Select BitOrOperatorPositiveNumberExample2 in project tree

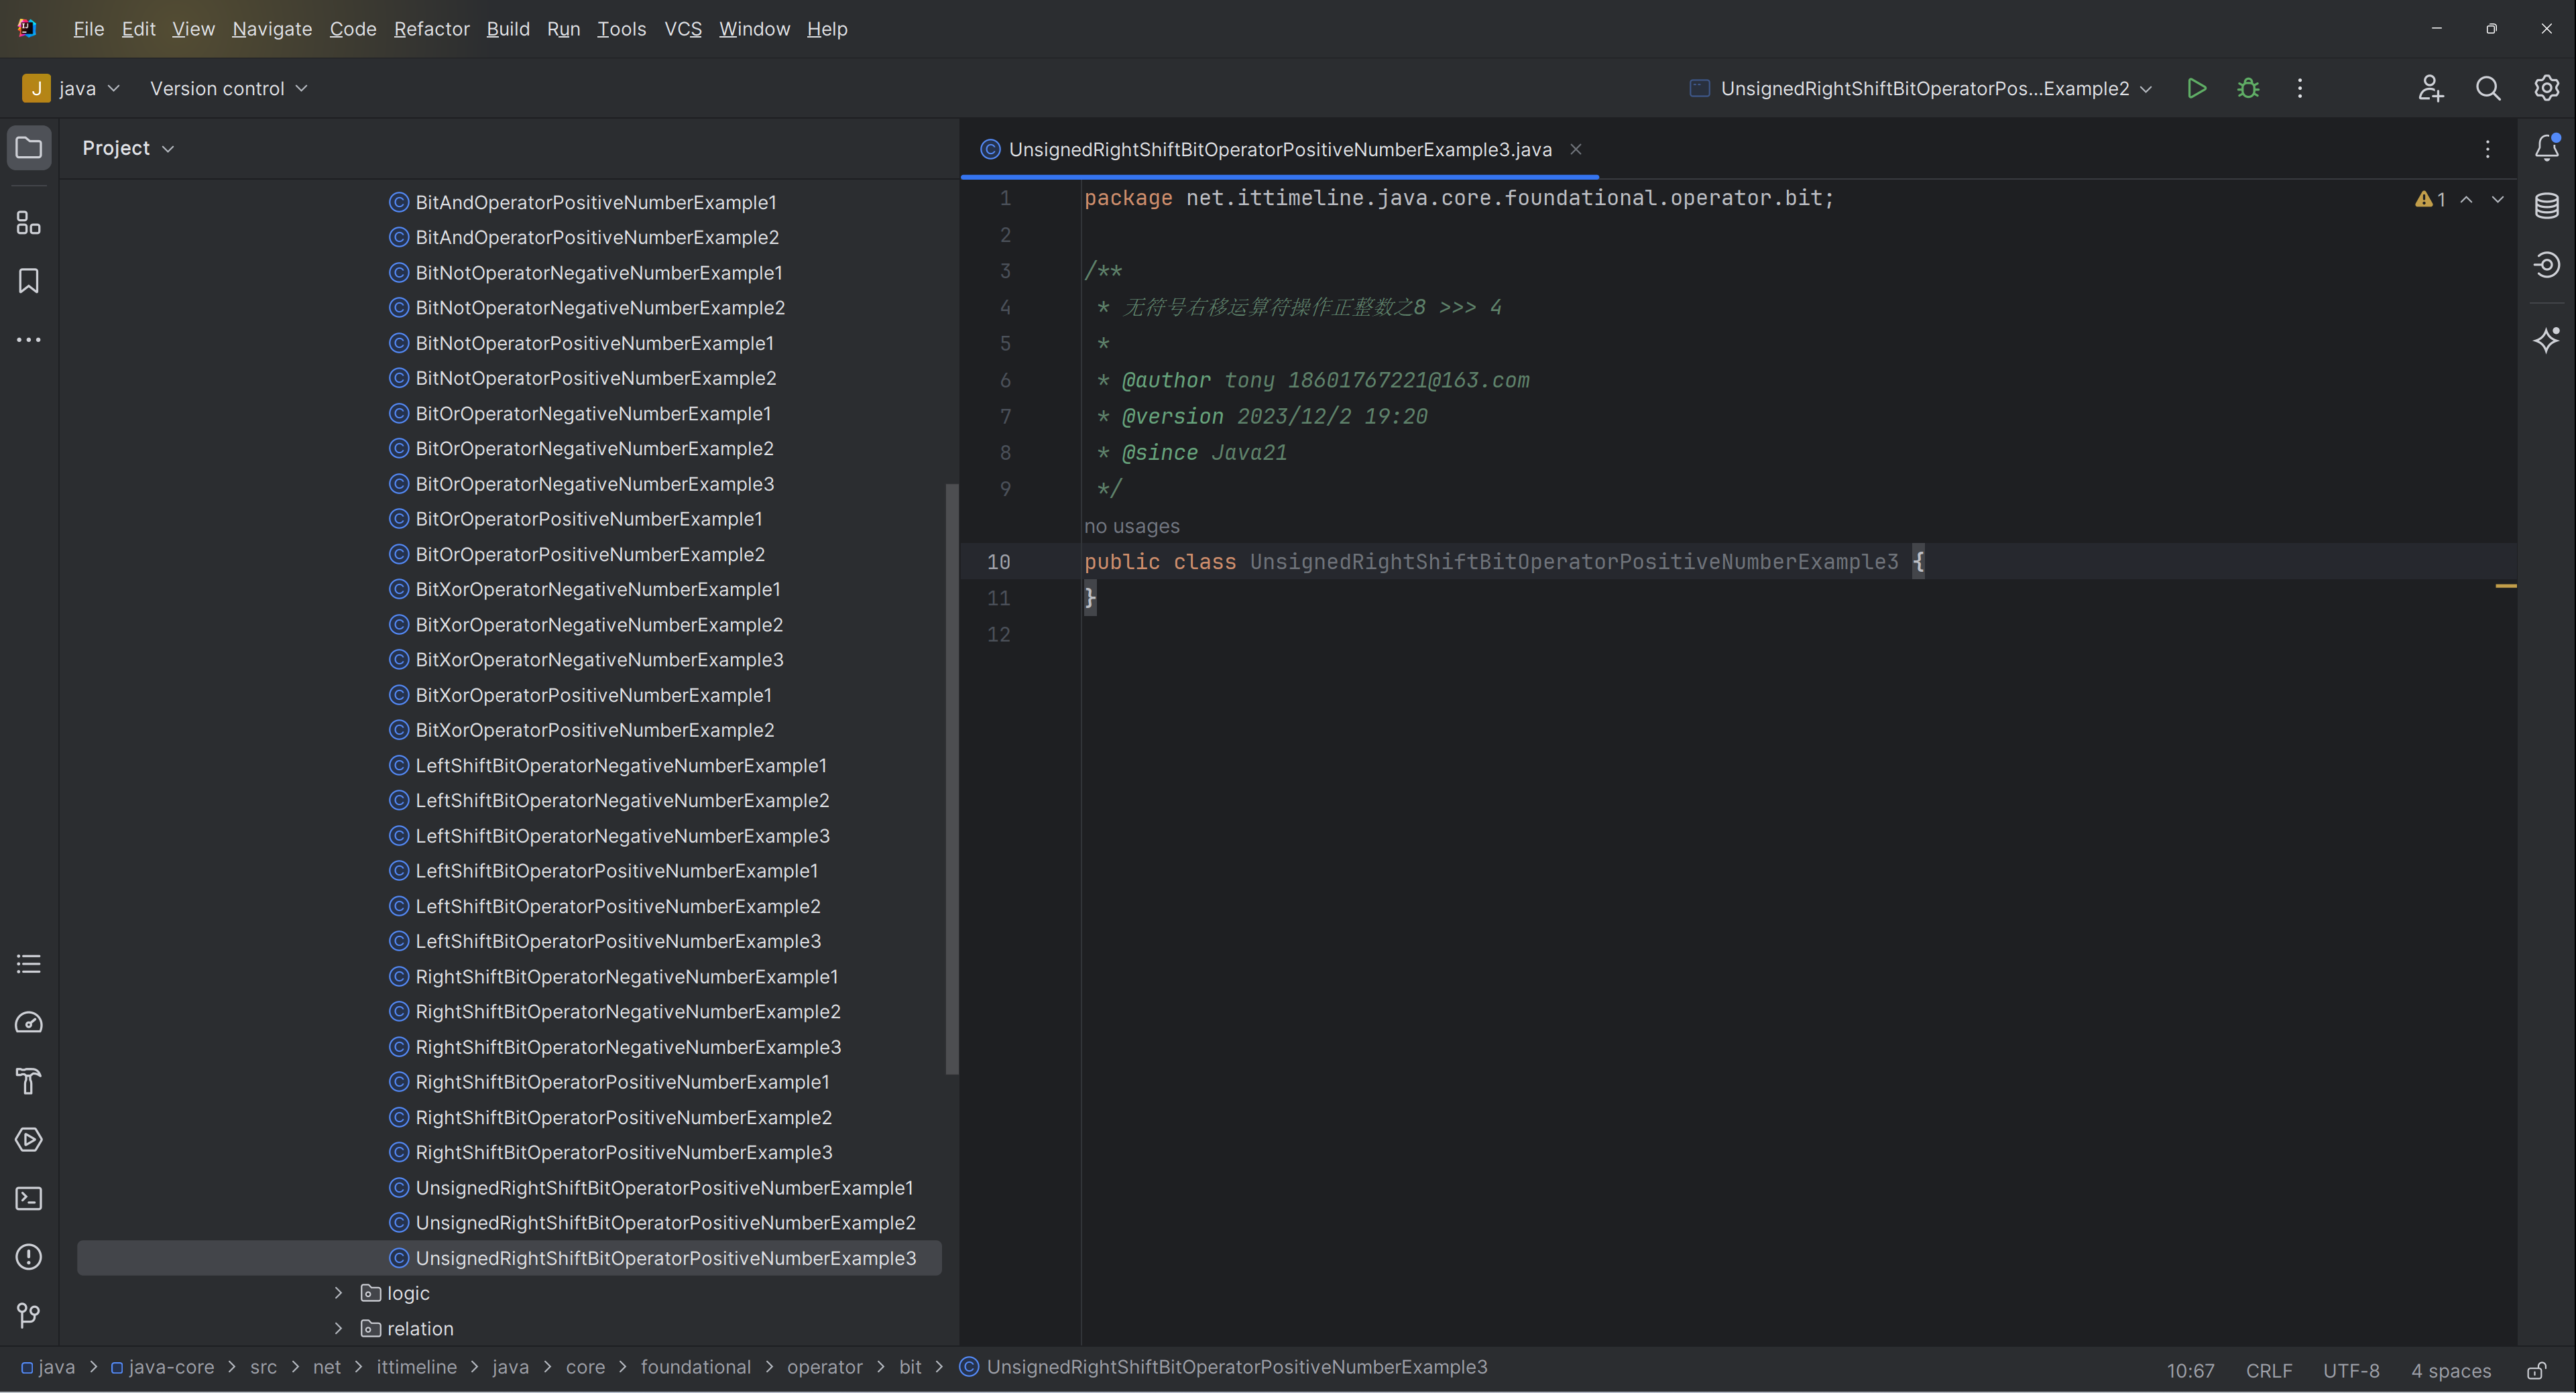click(576, 554)
